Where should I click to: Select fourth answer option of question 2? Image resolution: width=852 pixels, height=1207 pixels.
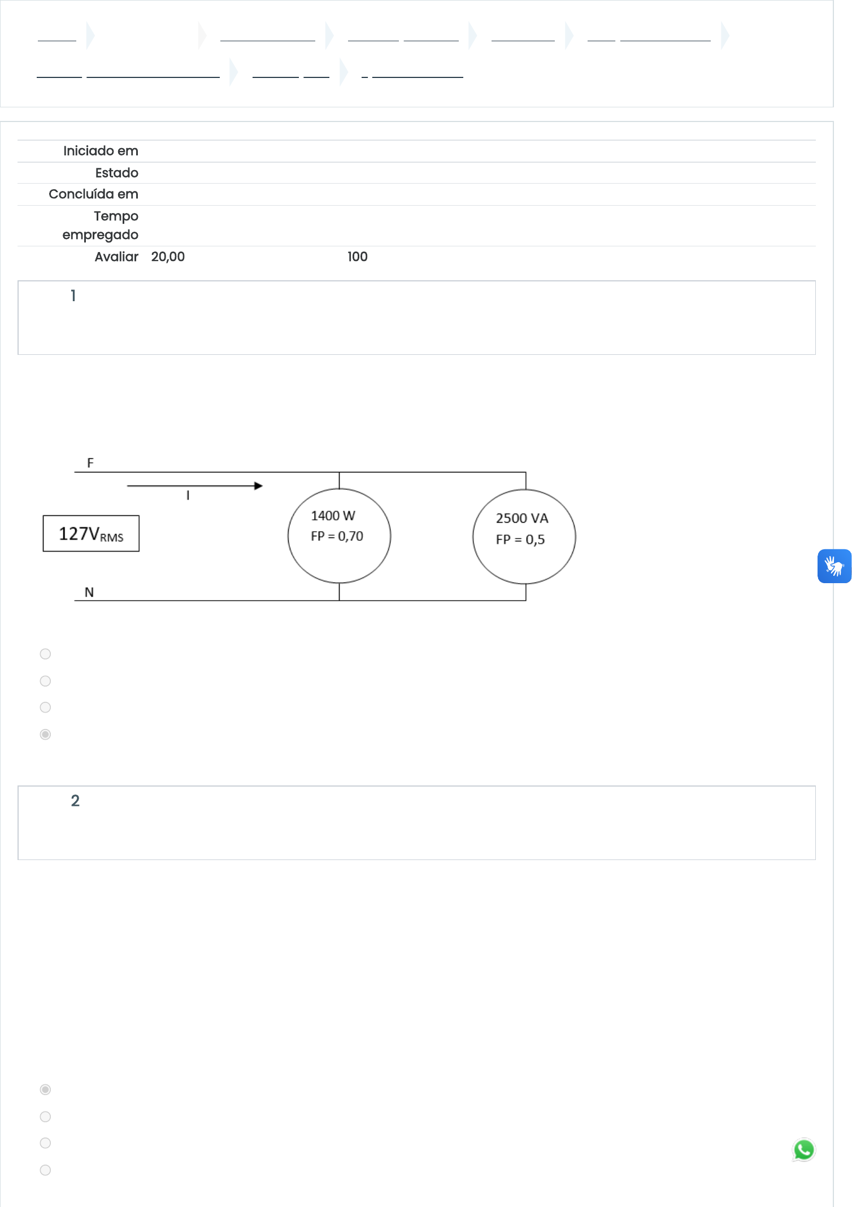(x=46, y=1170)
